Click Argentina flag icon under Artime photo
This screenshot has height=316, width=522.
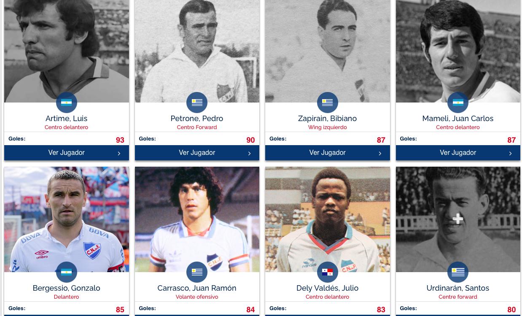[x=67, y=103]
